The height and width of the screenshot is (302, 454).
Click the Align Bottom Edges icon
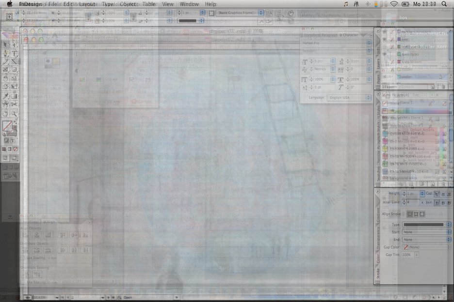coord(85,235)
